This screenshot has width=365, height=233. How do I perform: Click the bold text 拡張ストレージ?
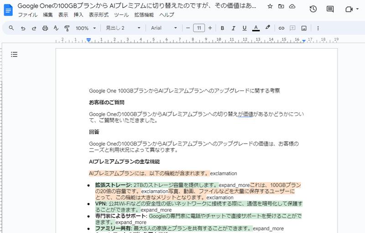click(113, 185)
